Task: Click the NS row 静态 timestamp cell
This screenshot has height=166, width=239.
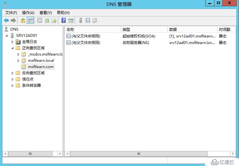Action: coord(223,42)
